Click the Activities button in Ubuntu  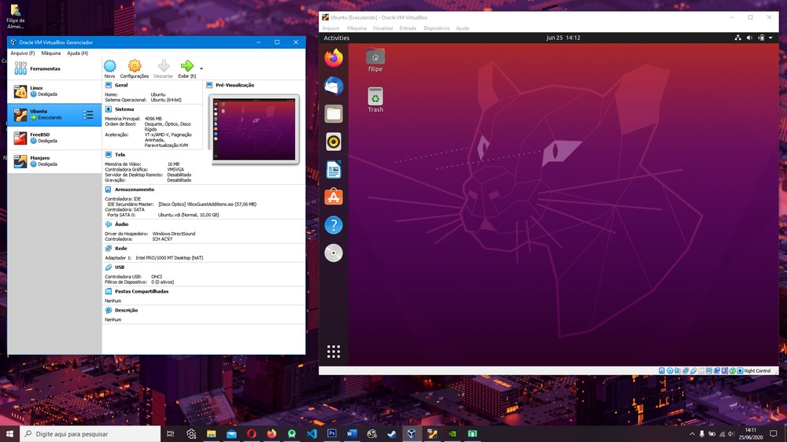[336, 38]
